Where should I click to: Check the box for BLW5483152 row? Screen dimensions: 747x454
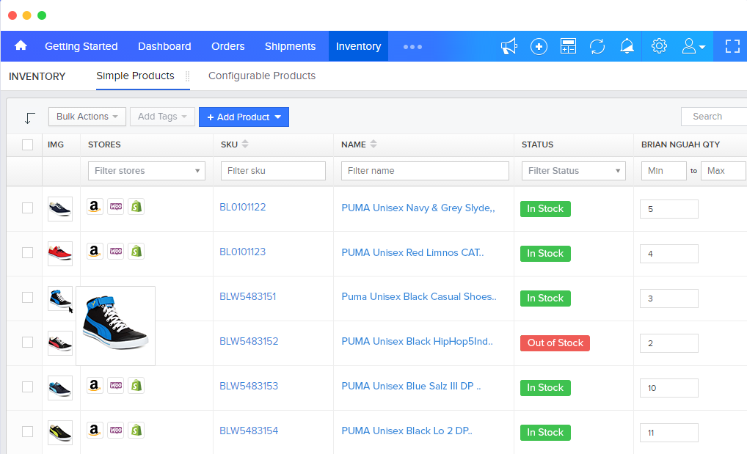pos(28,342)
